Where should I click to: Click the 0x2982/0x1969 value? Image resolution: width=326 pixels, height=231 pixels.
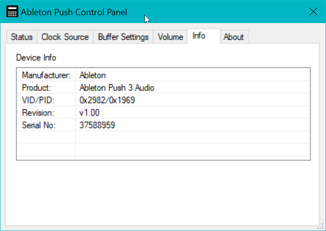pyautogui.click(x=107, y=100)
